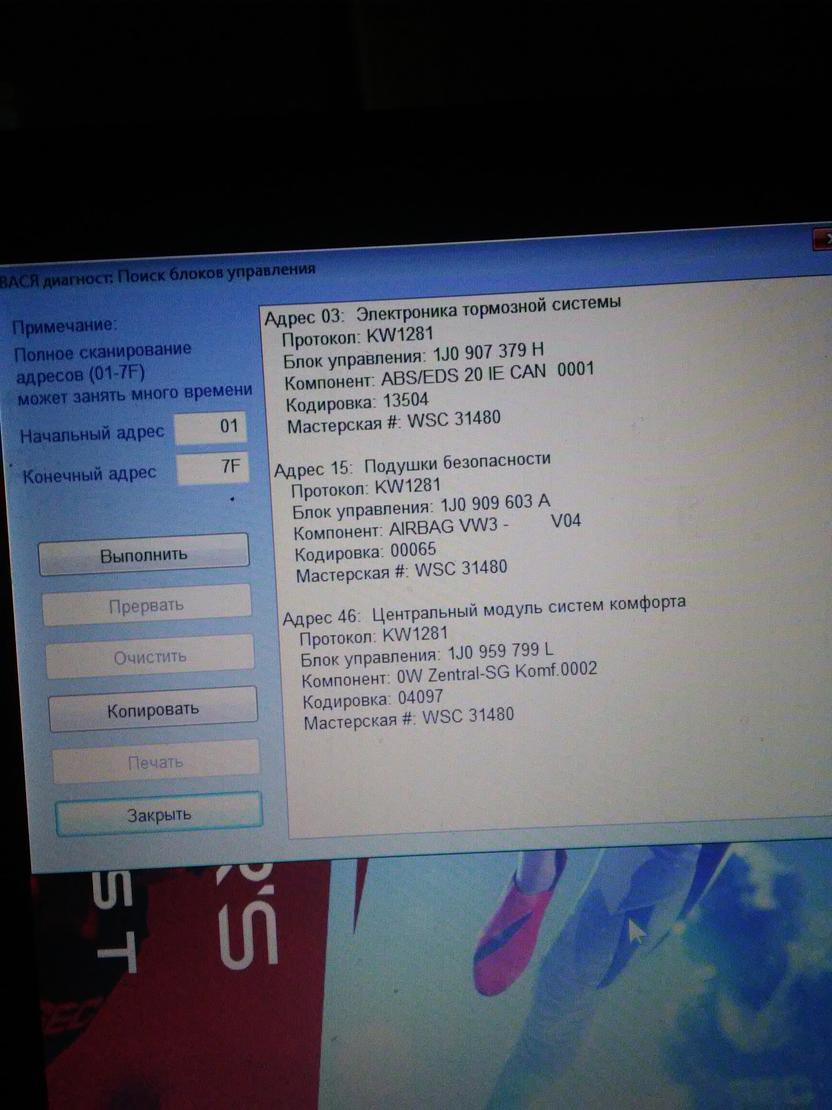Click the Блок управления 1J0 959 799 L line
This screenshot has width=832, height=1110.
click(x=426, y=655)
